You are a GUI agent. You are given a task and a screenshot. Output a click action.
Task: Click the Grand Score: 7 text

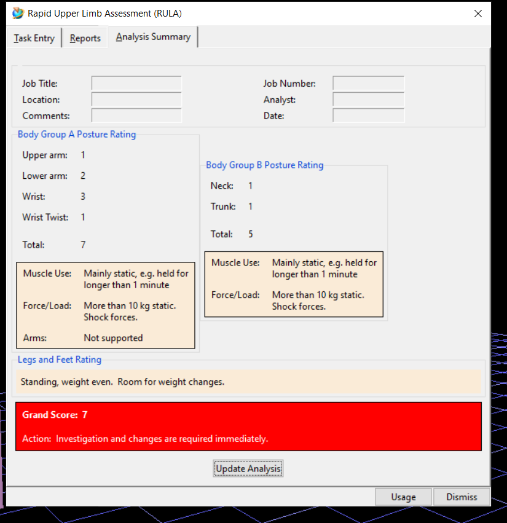[x=55, y=415]
